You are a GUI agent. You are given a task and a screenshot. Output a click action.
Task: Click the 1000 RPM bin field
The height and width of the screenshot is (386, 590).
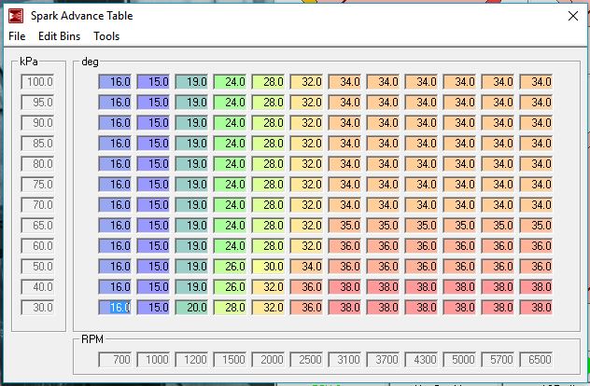pyautogui.click(x=153, y=359)
